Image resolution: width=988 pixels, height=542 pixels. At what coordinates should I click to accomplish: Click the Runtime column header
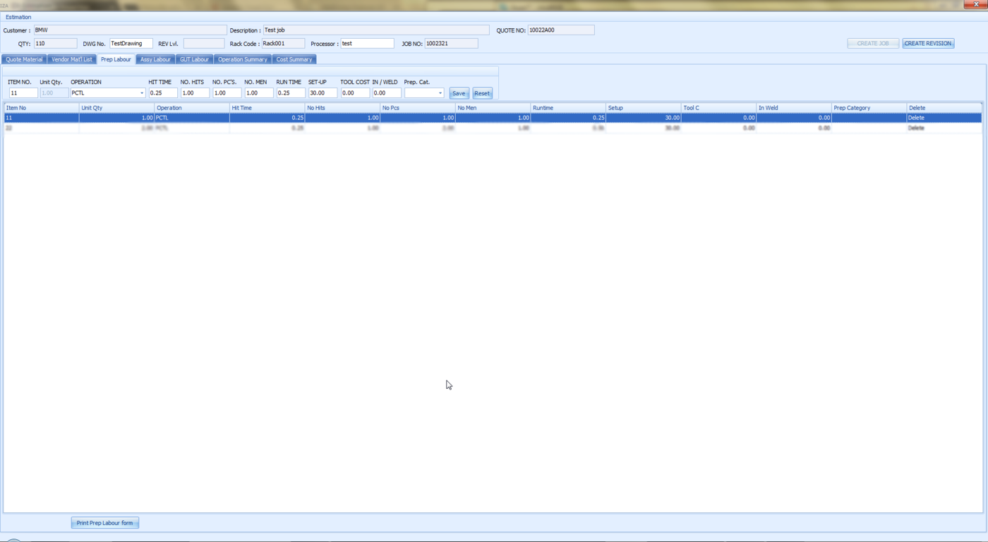pyautogui.click(x=567, y=108)
